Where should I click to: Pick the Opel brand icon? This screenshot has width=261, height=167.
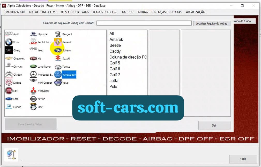33,107
